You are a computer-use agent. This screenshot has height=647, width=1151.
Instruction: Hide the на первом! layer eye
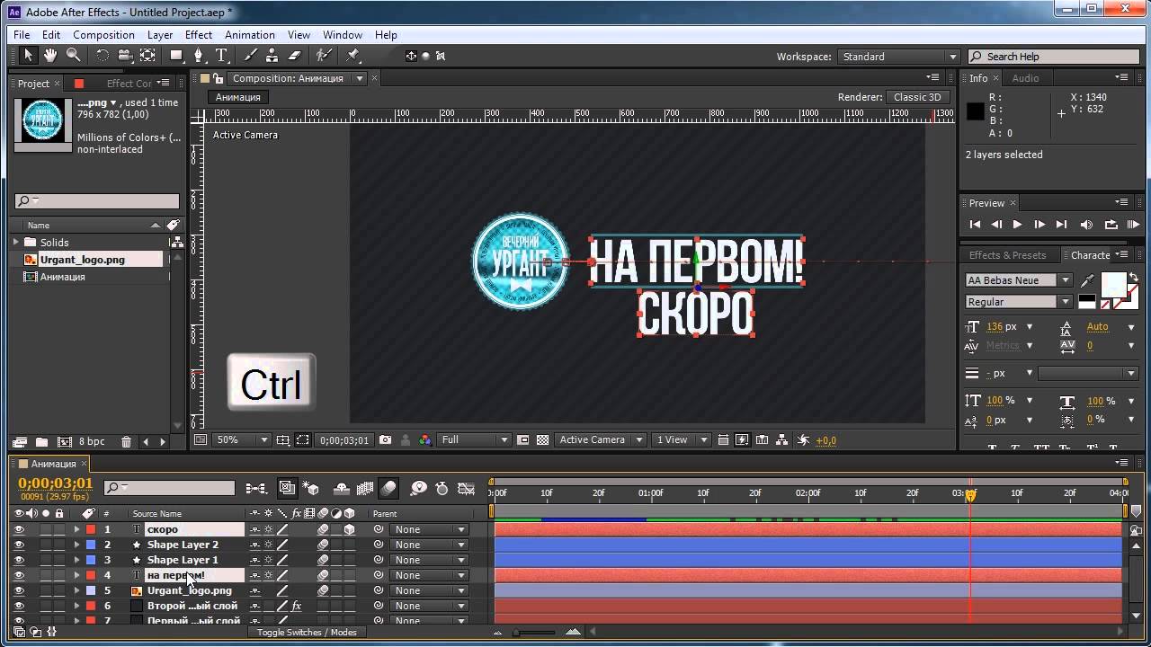[x=19, y=575]
